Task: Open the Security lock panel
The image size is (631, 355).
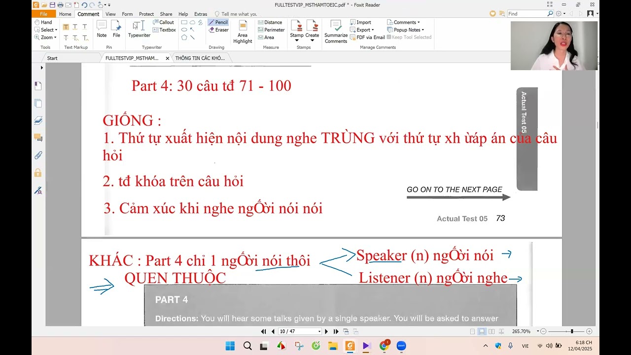Action: coord(38,173)
